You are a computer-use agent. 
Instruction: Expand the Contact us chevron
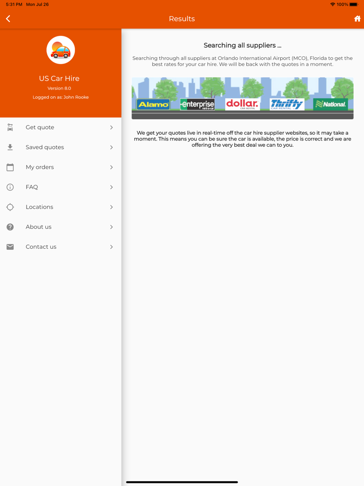click(111, 247)
